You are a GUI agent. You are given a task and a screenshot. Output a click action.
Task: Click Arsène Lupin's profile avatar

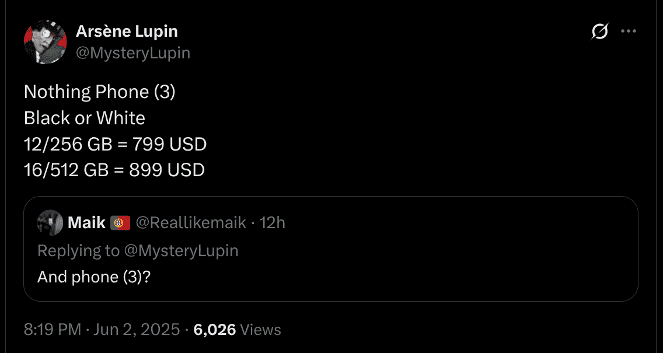(x=45, y=42)
